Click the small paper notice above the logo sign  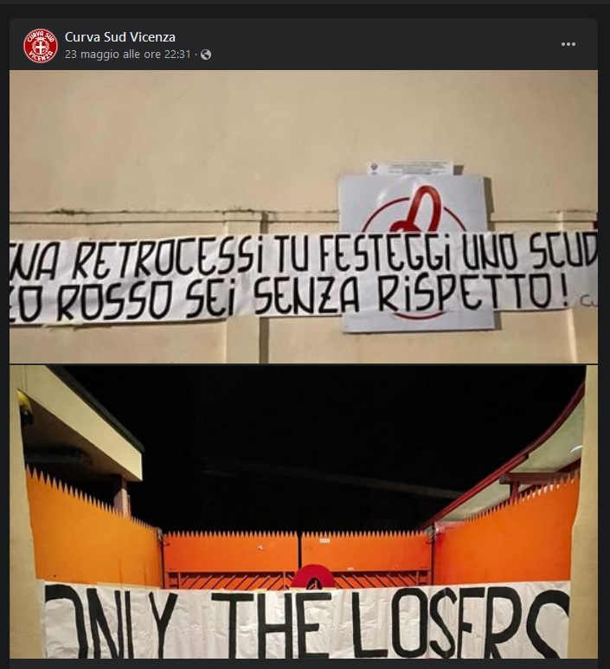point(410,167)
